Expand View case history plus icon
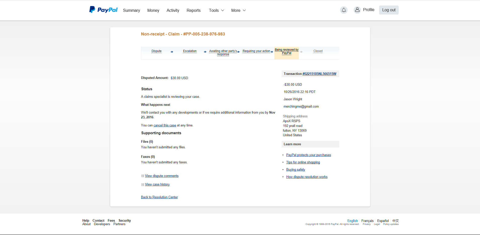480x235 pixels. [x=143, y=184]
